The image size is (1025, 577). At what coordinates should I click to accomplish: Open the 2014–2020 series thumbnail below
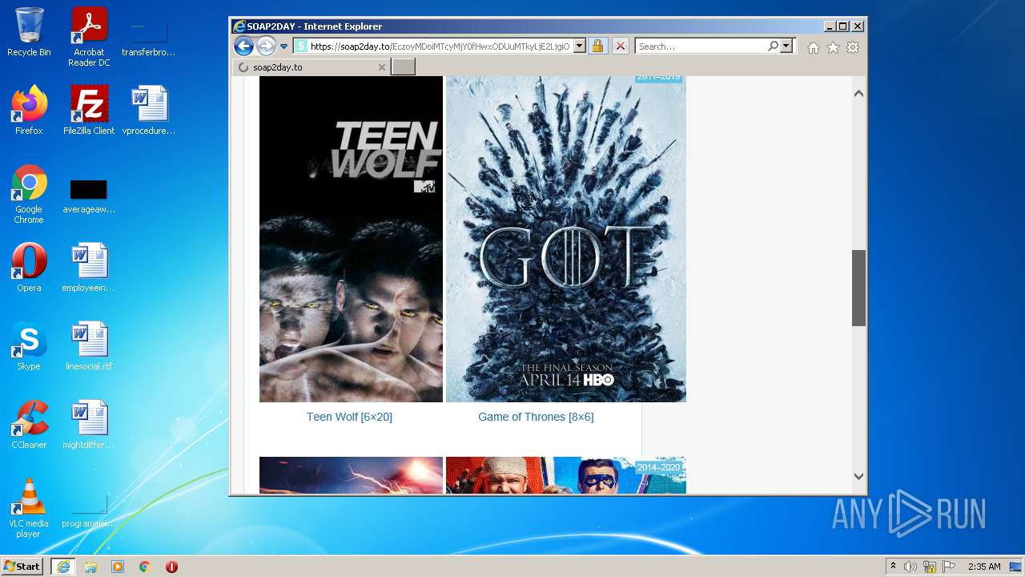[x=565, y=475]
